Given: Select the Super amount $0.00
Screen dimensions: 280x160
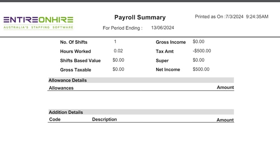Looking at the screenshot, I should pyautogui.click(x=198, y=60).
